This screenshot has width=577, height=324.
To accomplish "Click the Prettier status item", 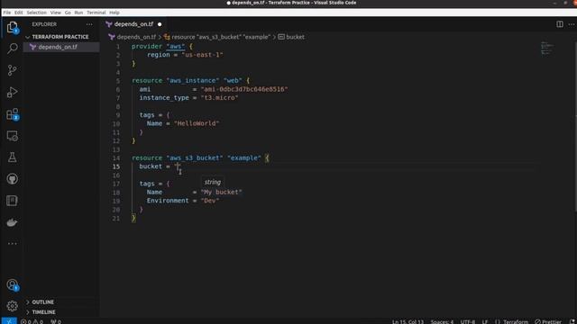I will coord(548,322).
